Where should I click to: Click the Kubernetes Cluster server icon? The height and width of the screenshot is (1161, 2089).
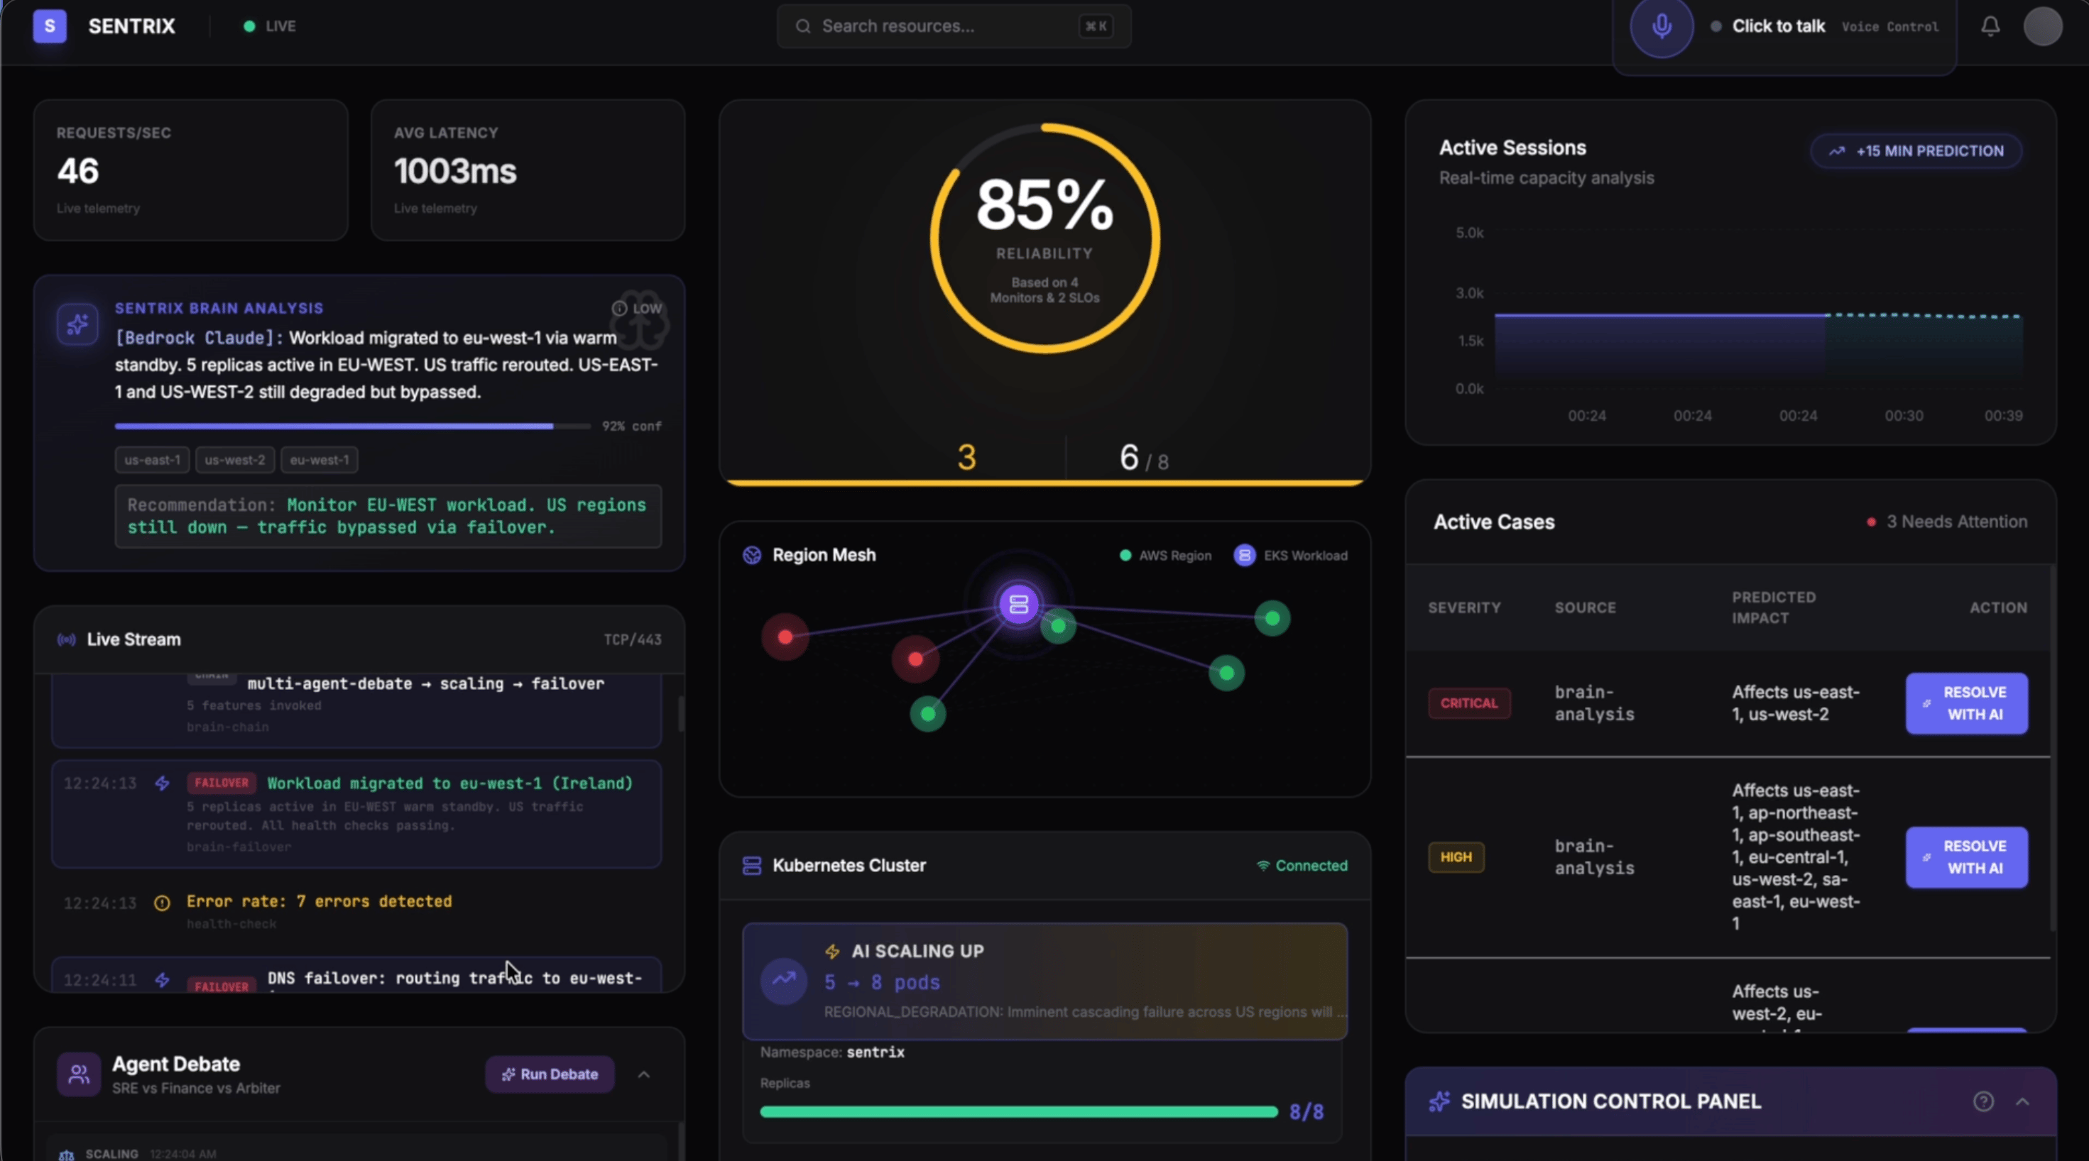pos(752,865)
